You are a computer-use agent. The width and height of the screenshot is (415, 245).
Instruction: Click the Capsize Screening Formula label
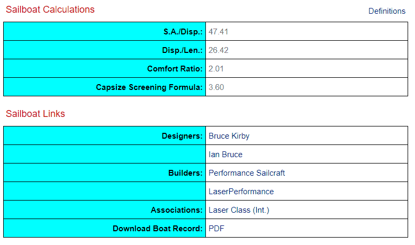click(149, 87)
